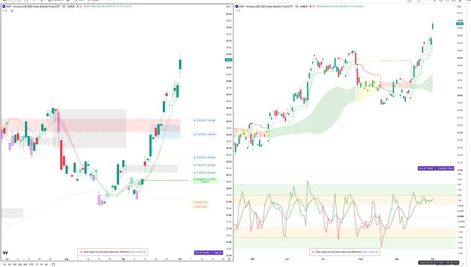Click the 28.96 current price tag on left chart
This screenshot has height=267, width=471.
(228, 60)
